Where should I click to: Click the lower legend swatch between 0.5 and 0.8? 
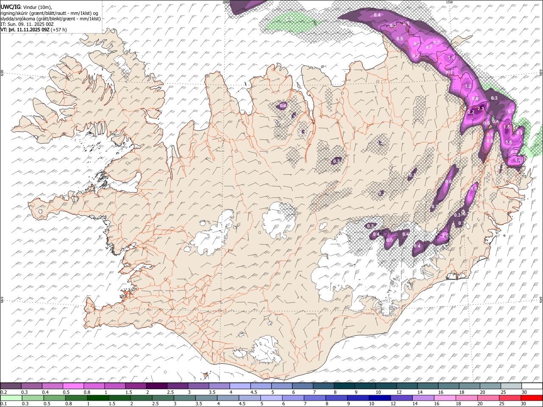tap(54, 398)
